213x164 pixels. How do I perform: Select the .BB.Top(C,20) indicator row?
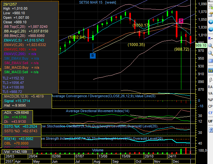tap(26, 27)
